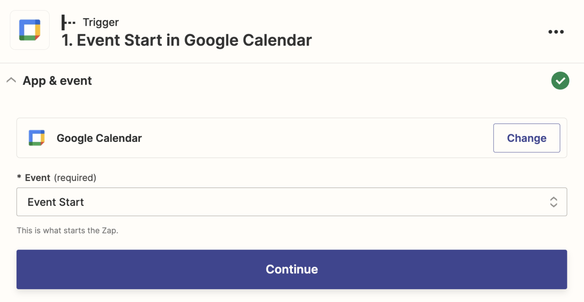Screen dimensions: 584x302
Task: Hit the Continue button
Action: 292,269
